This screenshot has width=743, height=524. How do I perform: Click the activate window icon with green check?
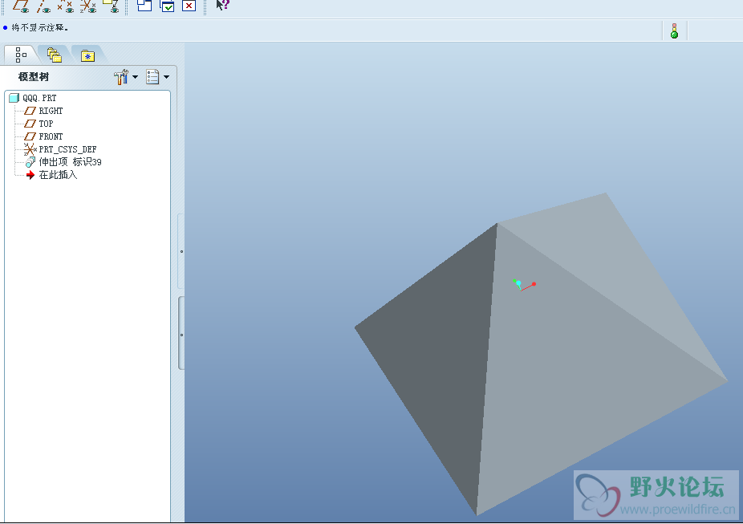pos(167,6)
